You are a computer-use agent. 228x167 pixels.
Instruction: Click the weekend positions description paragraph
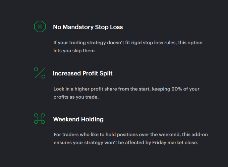pos(131,138)
